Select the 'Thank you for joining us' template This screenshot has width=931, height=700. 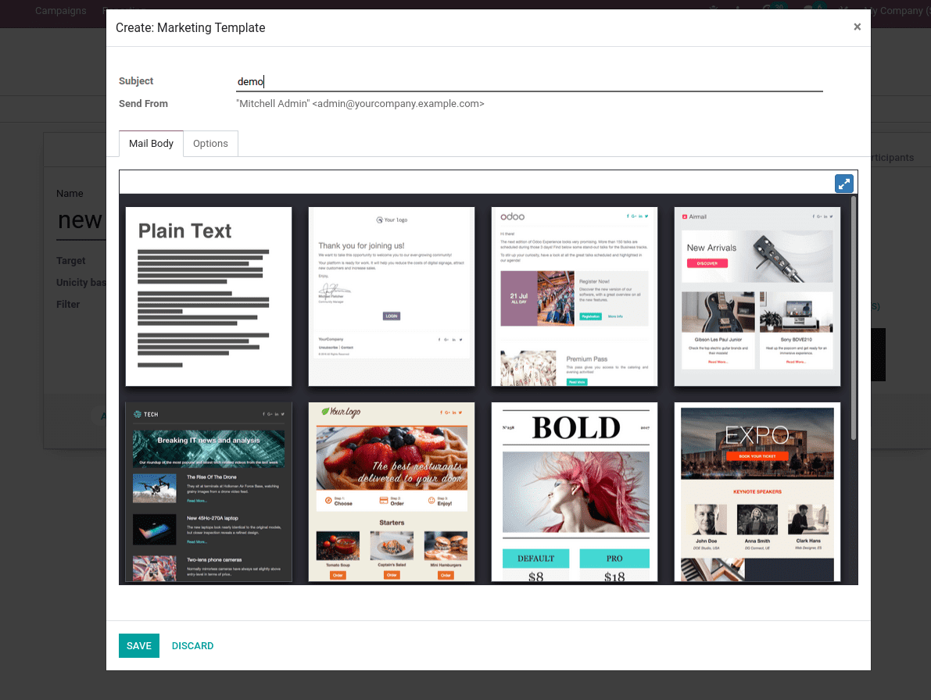pos(392,297)
